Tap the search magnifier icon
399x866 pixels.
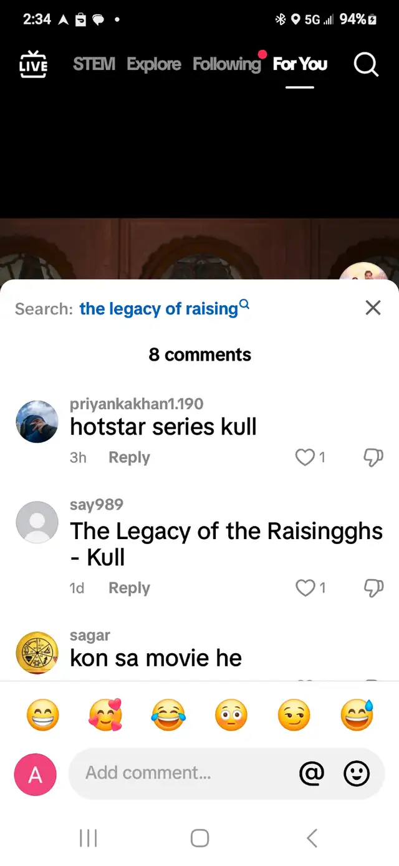(366, 64)
